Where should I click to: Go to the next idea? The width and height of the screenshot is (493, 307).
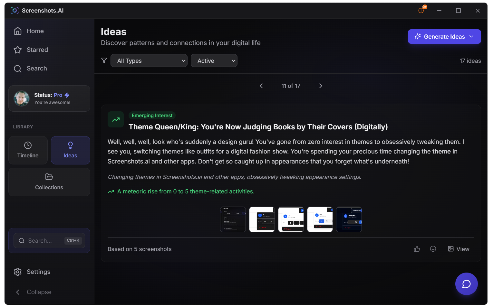coord(321,86)
